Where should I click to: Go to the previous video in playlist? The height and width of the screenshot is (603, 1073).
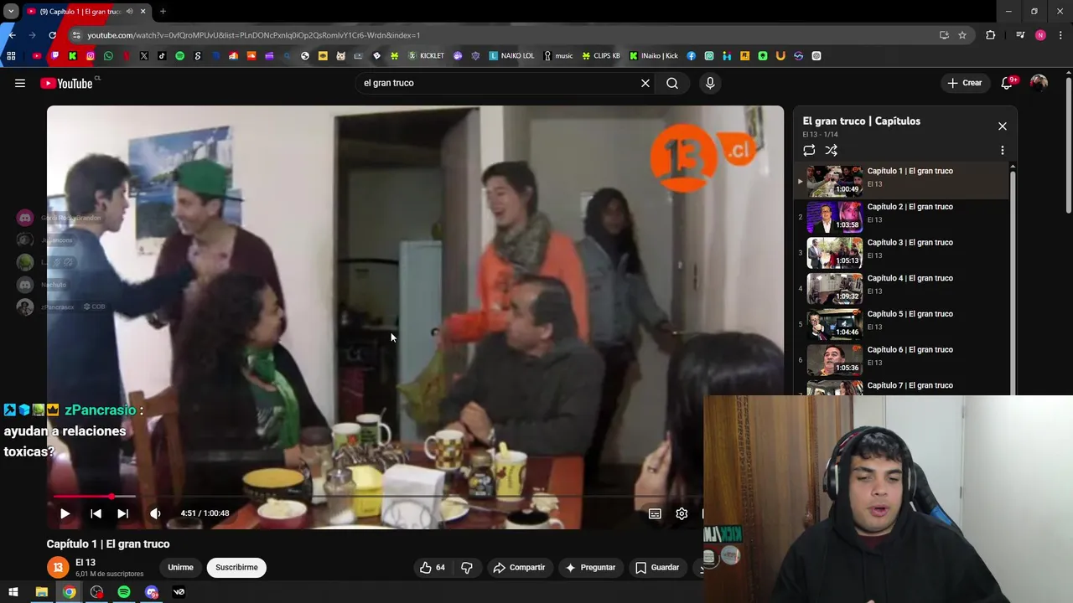click(x=96, y=513)
